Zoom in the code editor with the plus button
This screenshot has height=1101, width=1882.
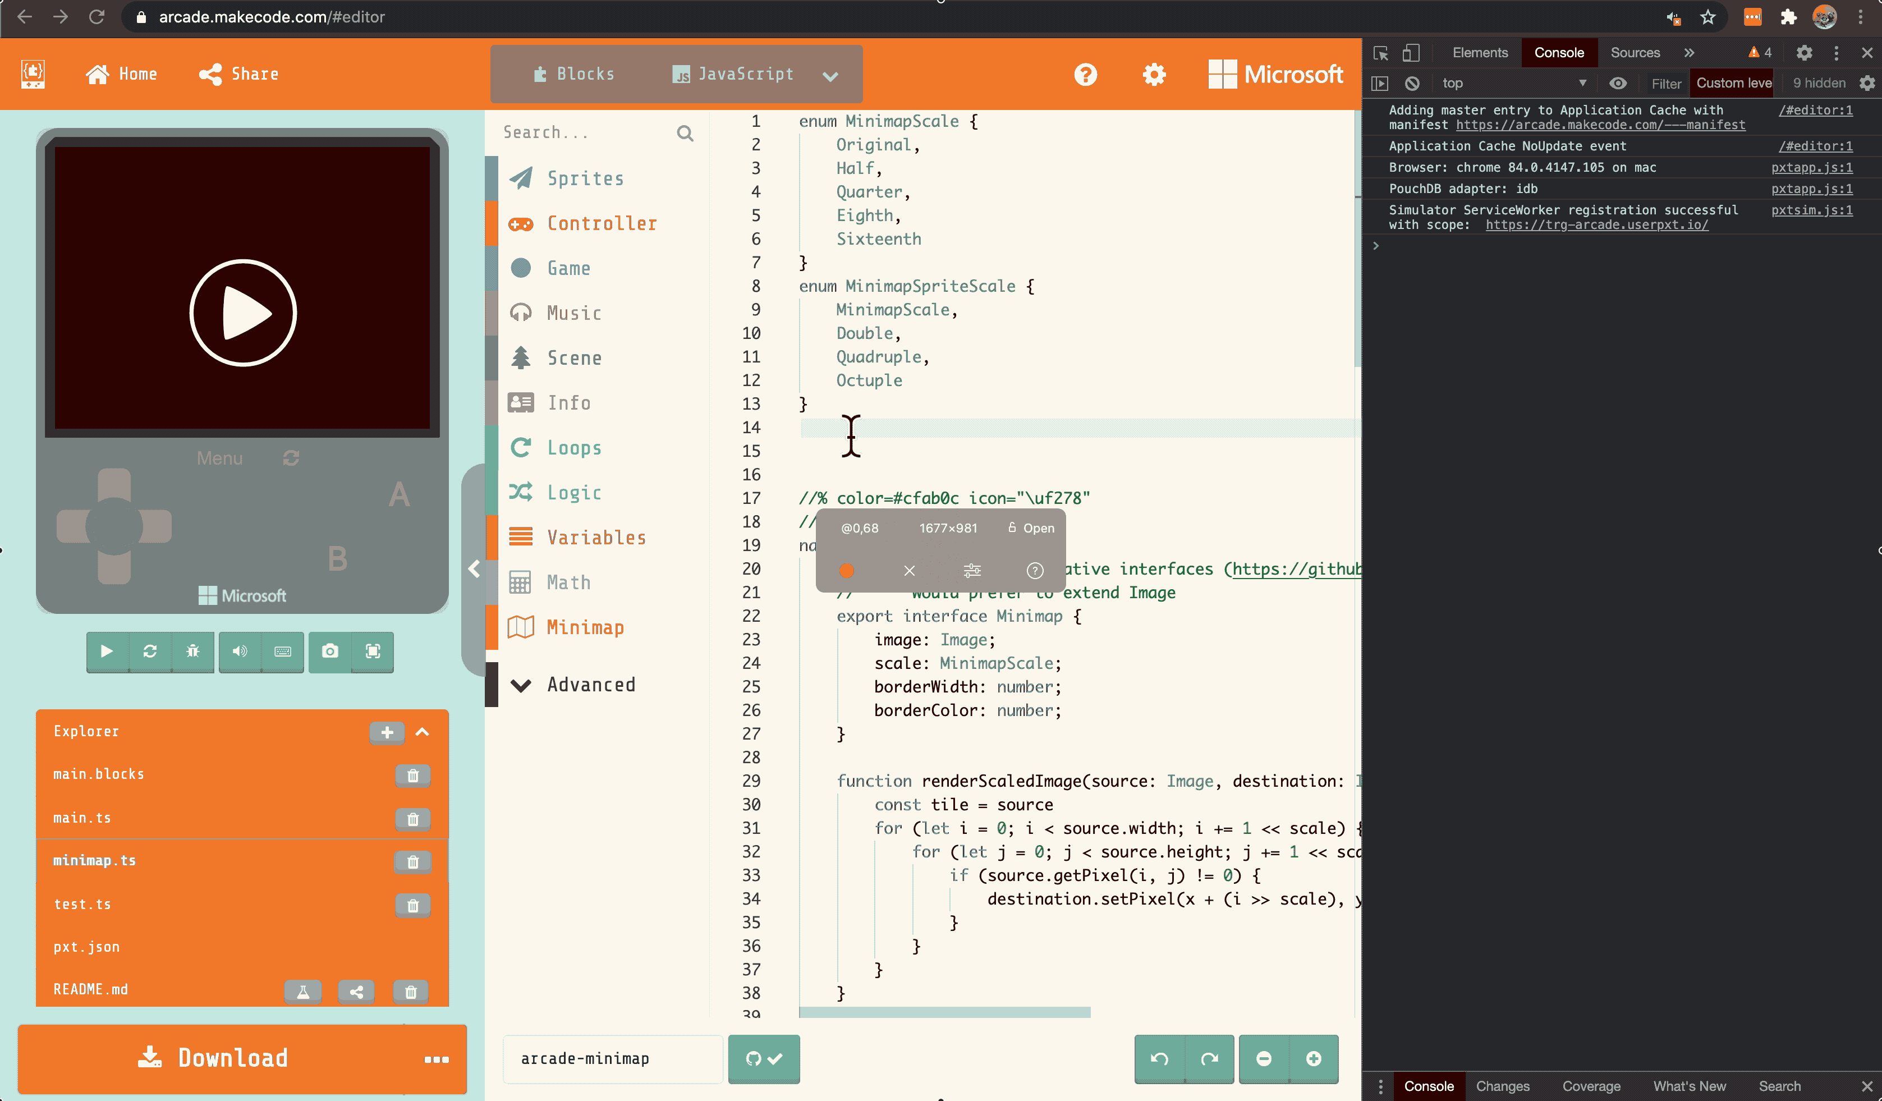pos(1313,1058)
